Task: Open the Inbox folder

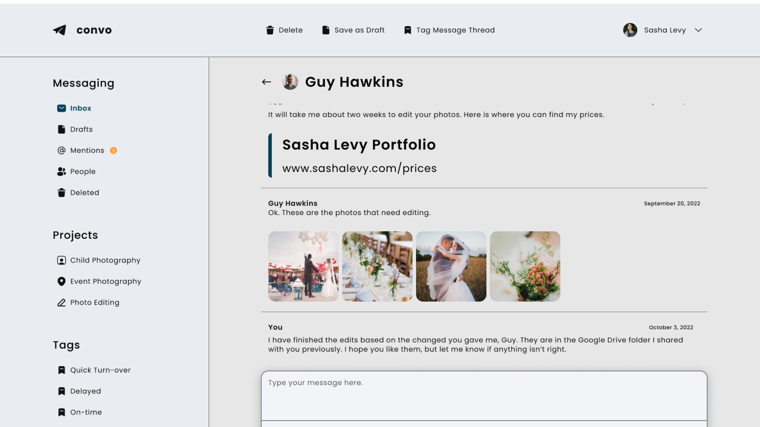Action: coord(80,108)
